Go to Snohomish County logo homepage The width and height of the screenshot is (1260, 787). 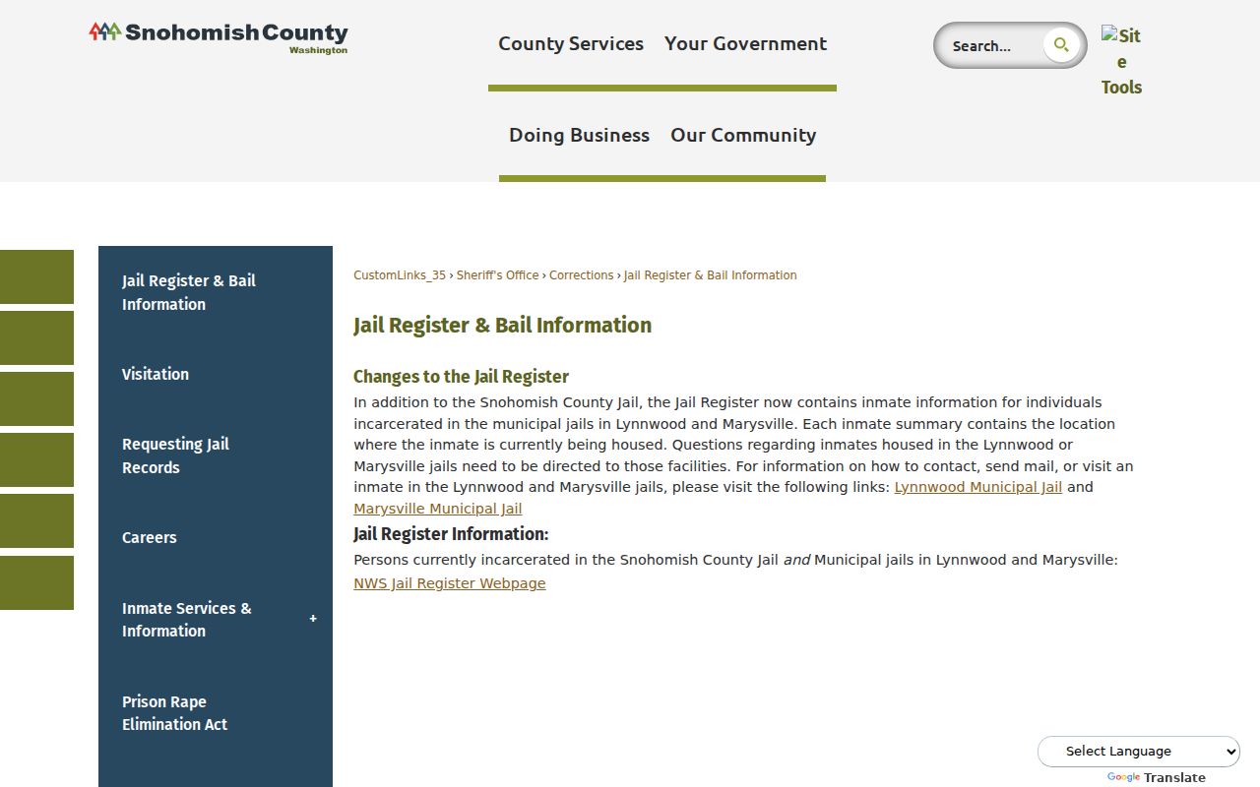219,37
